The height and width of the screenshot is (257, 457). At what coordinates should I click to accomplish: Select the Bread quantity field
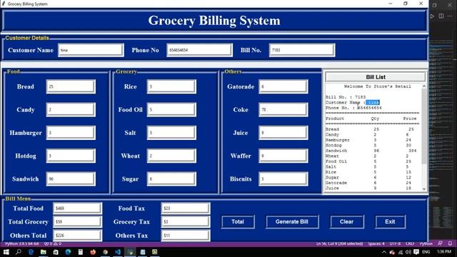71,86
